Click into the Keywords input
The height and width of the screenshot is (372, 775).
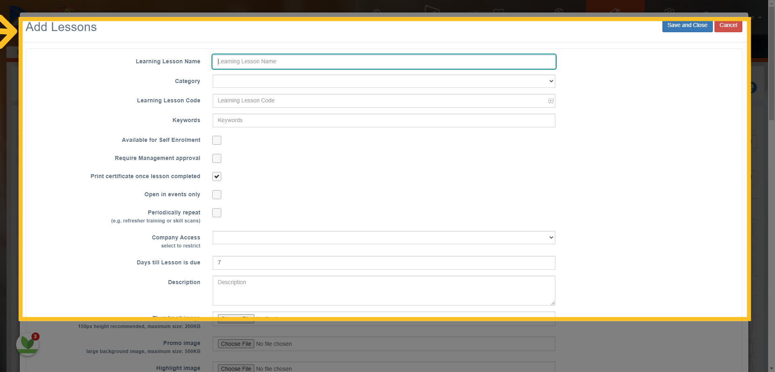tap(384, 121)
